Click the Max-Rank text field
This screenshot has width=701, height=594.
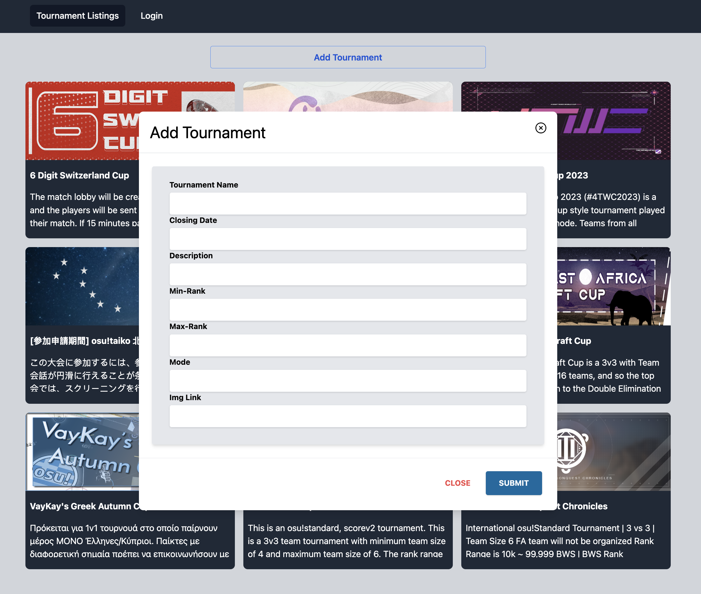tap(347, 345)
